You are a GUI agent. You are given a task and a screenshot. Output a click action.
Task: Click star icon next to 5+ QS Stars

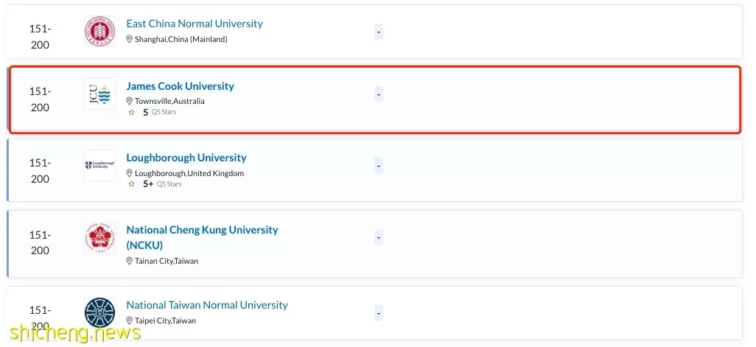pyautogui.click(x=132, y=184)
